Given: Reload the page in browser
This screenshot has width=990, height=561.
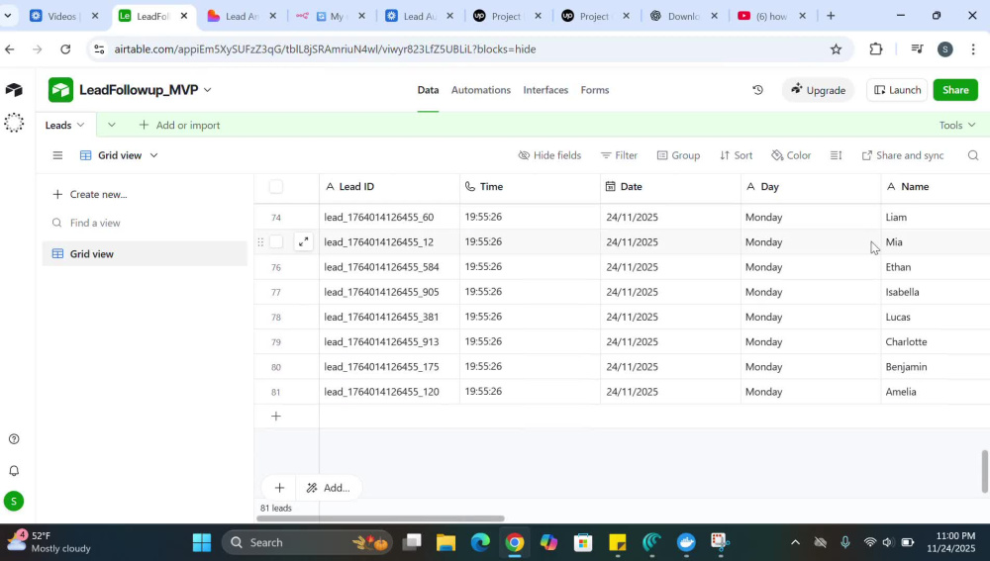Looking at the screenshot, I should coord(65,49).
